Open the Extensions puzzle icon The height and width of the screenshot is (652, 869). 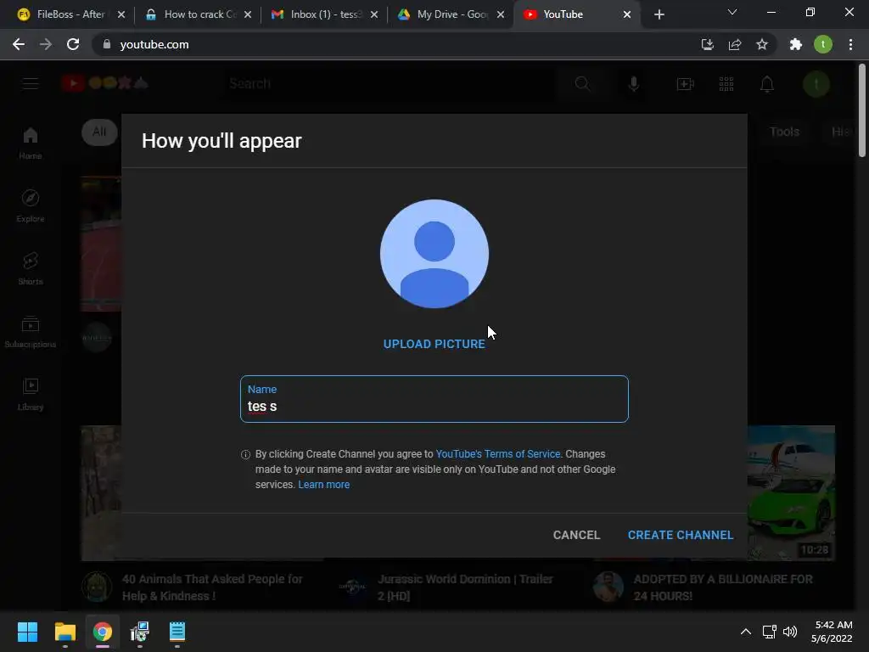tap(796, 44)
